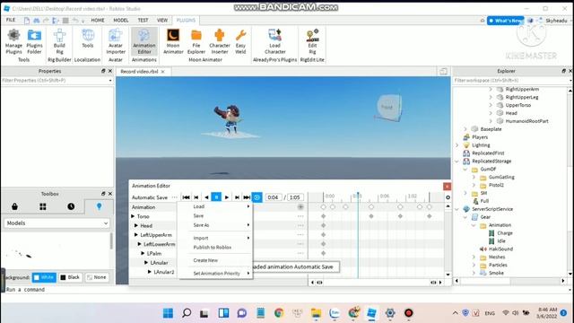Select None toolbox background
This screenshot has height=323, width=574.
(x=97, y=277)
